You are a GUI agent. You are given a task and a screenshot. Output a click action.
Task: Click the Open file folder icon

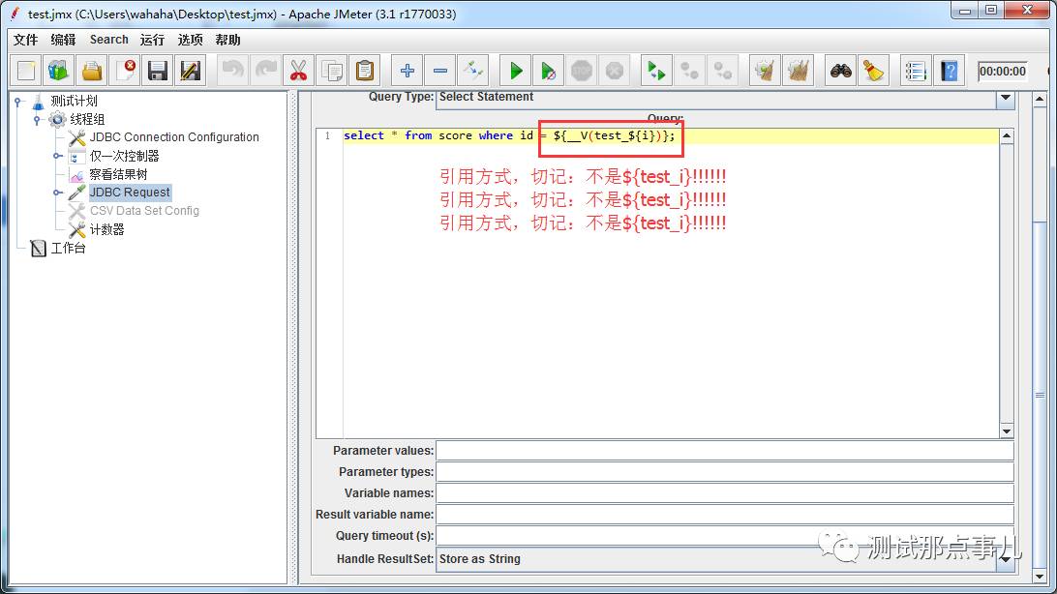(x=92, y=71)
